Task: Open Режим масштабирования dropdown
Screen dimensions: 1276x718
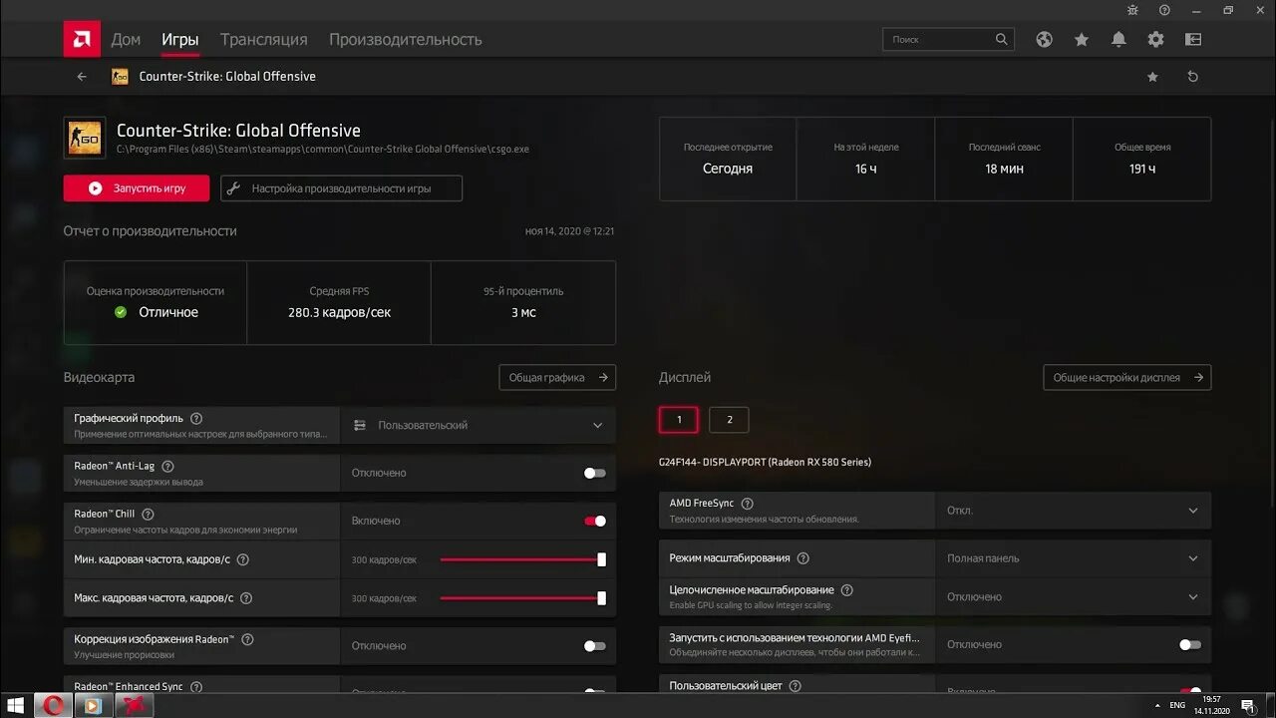Action: pos(1073,558)
